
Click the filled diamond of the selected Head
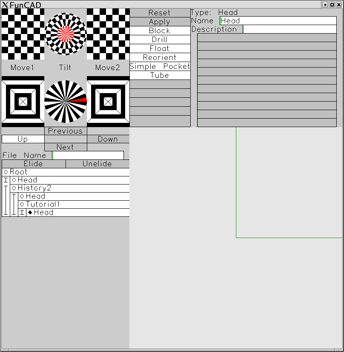(x=30, y=213)
